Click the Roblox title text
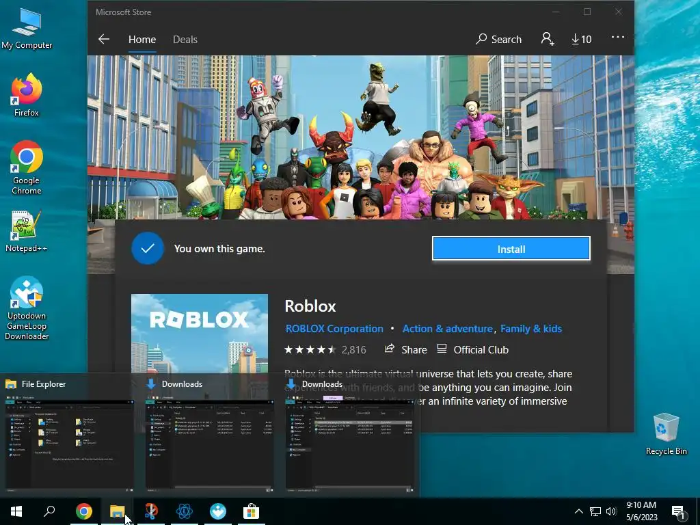 click(310, 306)
